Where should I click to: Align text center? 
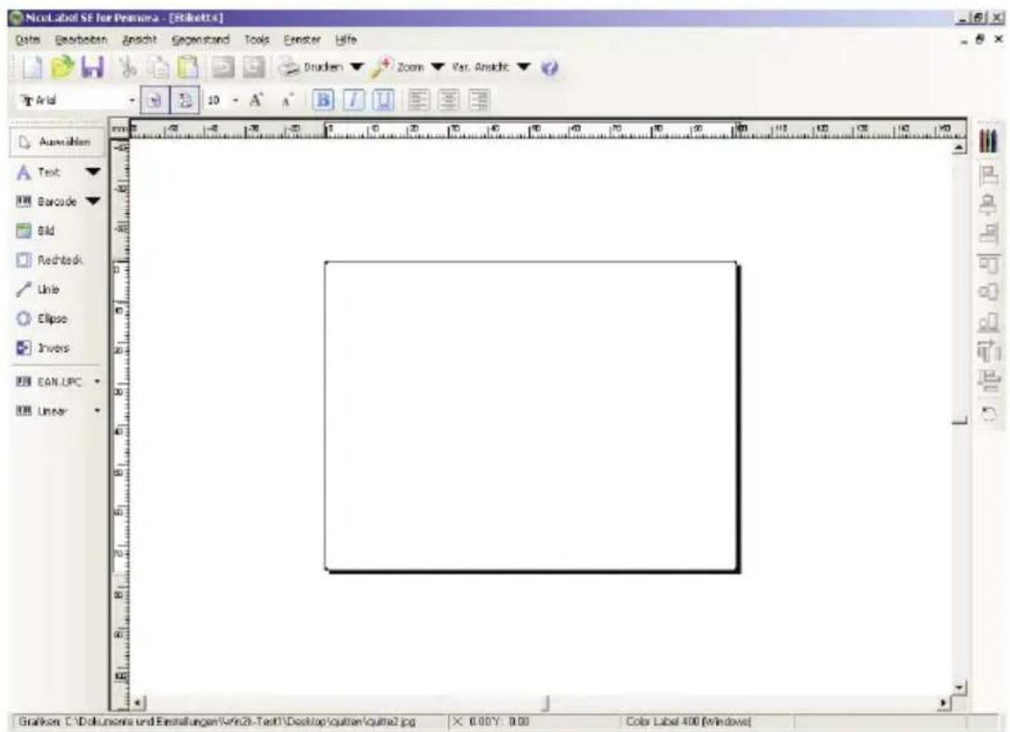449,100
